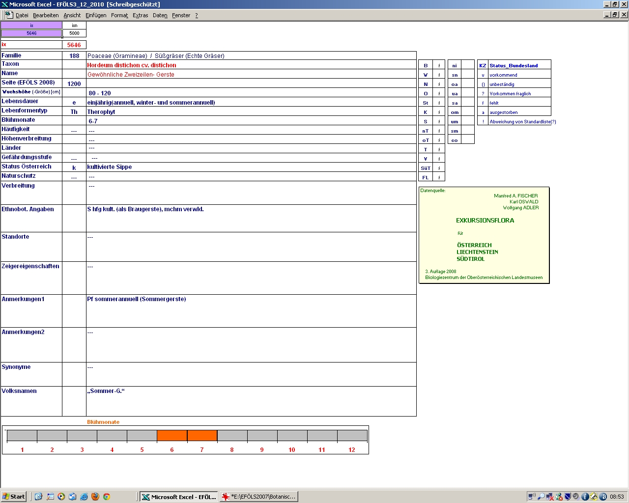Screen dimensions: 629x503
Task: Select the ixn cell with value 5000
Action: 74,33
